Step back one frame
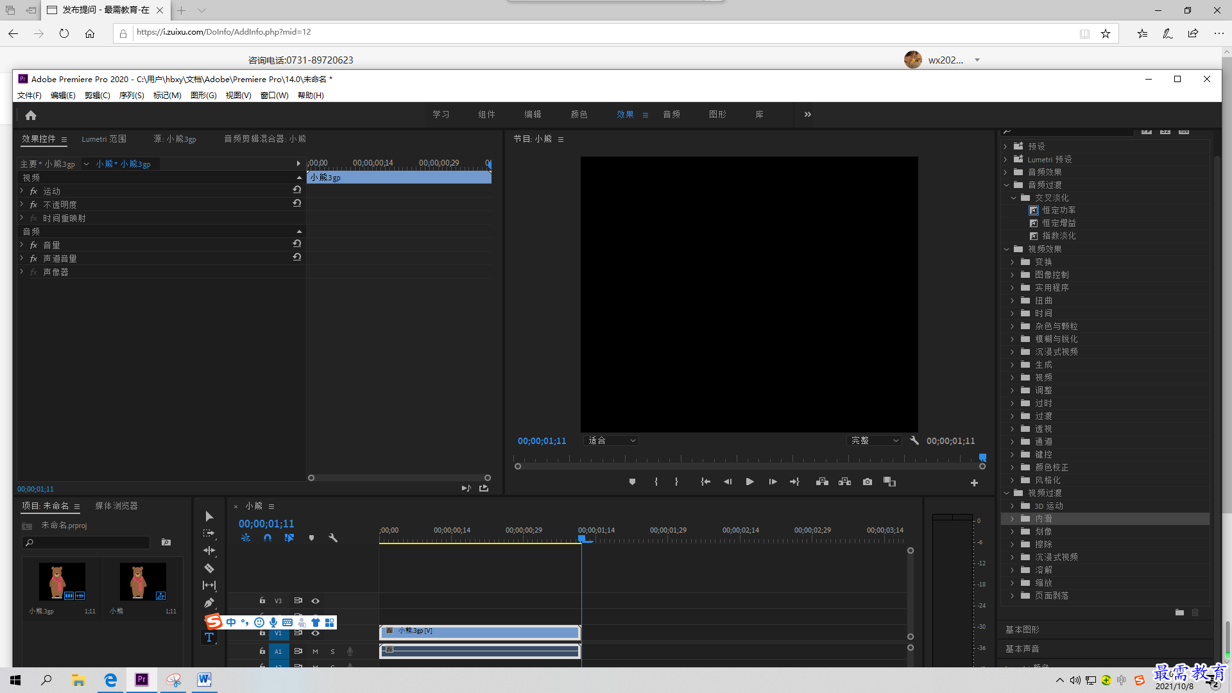The image size is (1232, 693). pyautogui.click(x=728, y=482)
